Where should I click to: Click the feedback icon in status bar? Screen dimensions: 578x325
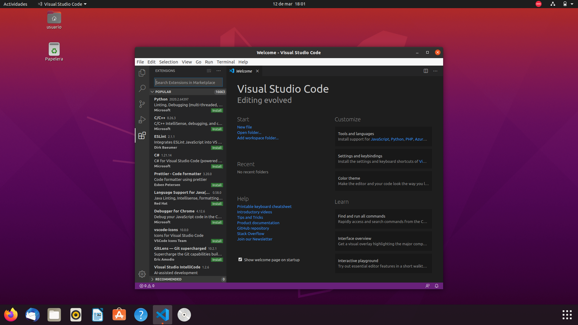[x=427, y=286]
